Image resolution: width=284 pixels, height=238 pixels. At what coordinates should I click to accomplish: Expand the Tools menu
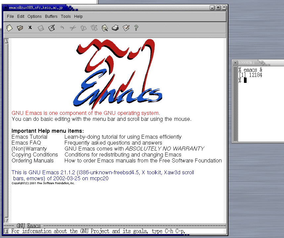tap(66, 17)
